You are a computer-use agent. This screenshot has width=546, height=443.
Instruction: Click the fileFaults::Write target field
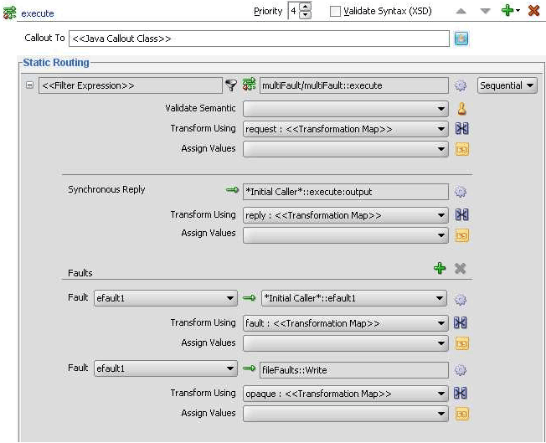point(353,370)
